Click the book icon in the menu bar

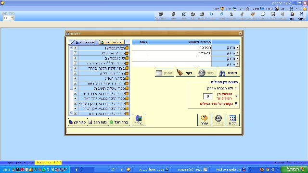pos(277,9)
